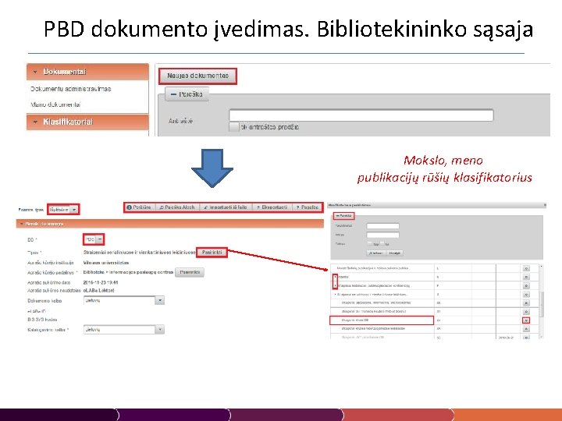The height and width of the screenshot is (421, 562).
Task: Click the Išvalyti button in the classifier dialog
Action: point(395,253)
